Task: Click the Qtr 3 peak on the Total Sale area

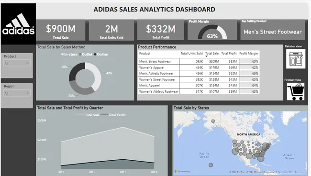Action: [123, 127]
